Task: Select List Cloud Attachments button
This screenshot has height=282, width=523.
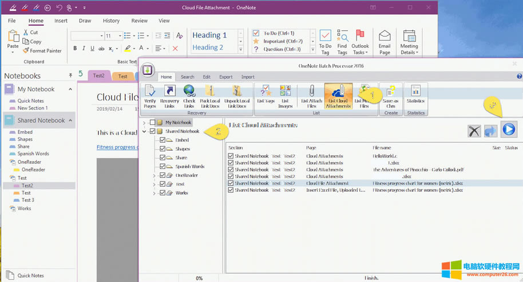Action: 338,96
